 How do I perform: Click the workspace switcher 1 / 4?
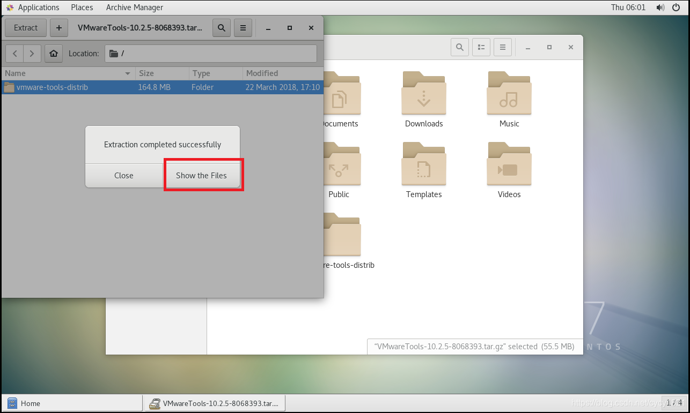pyautogui.click(x=674, y=402)
